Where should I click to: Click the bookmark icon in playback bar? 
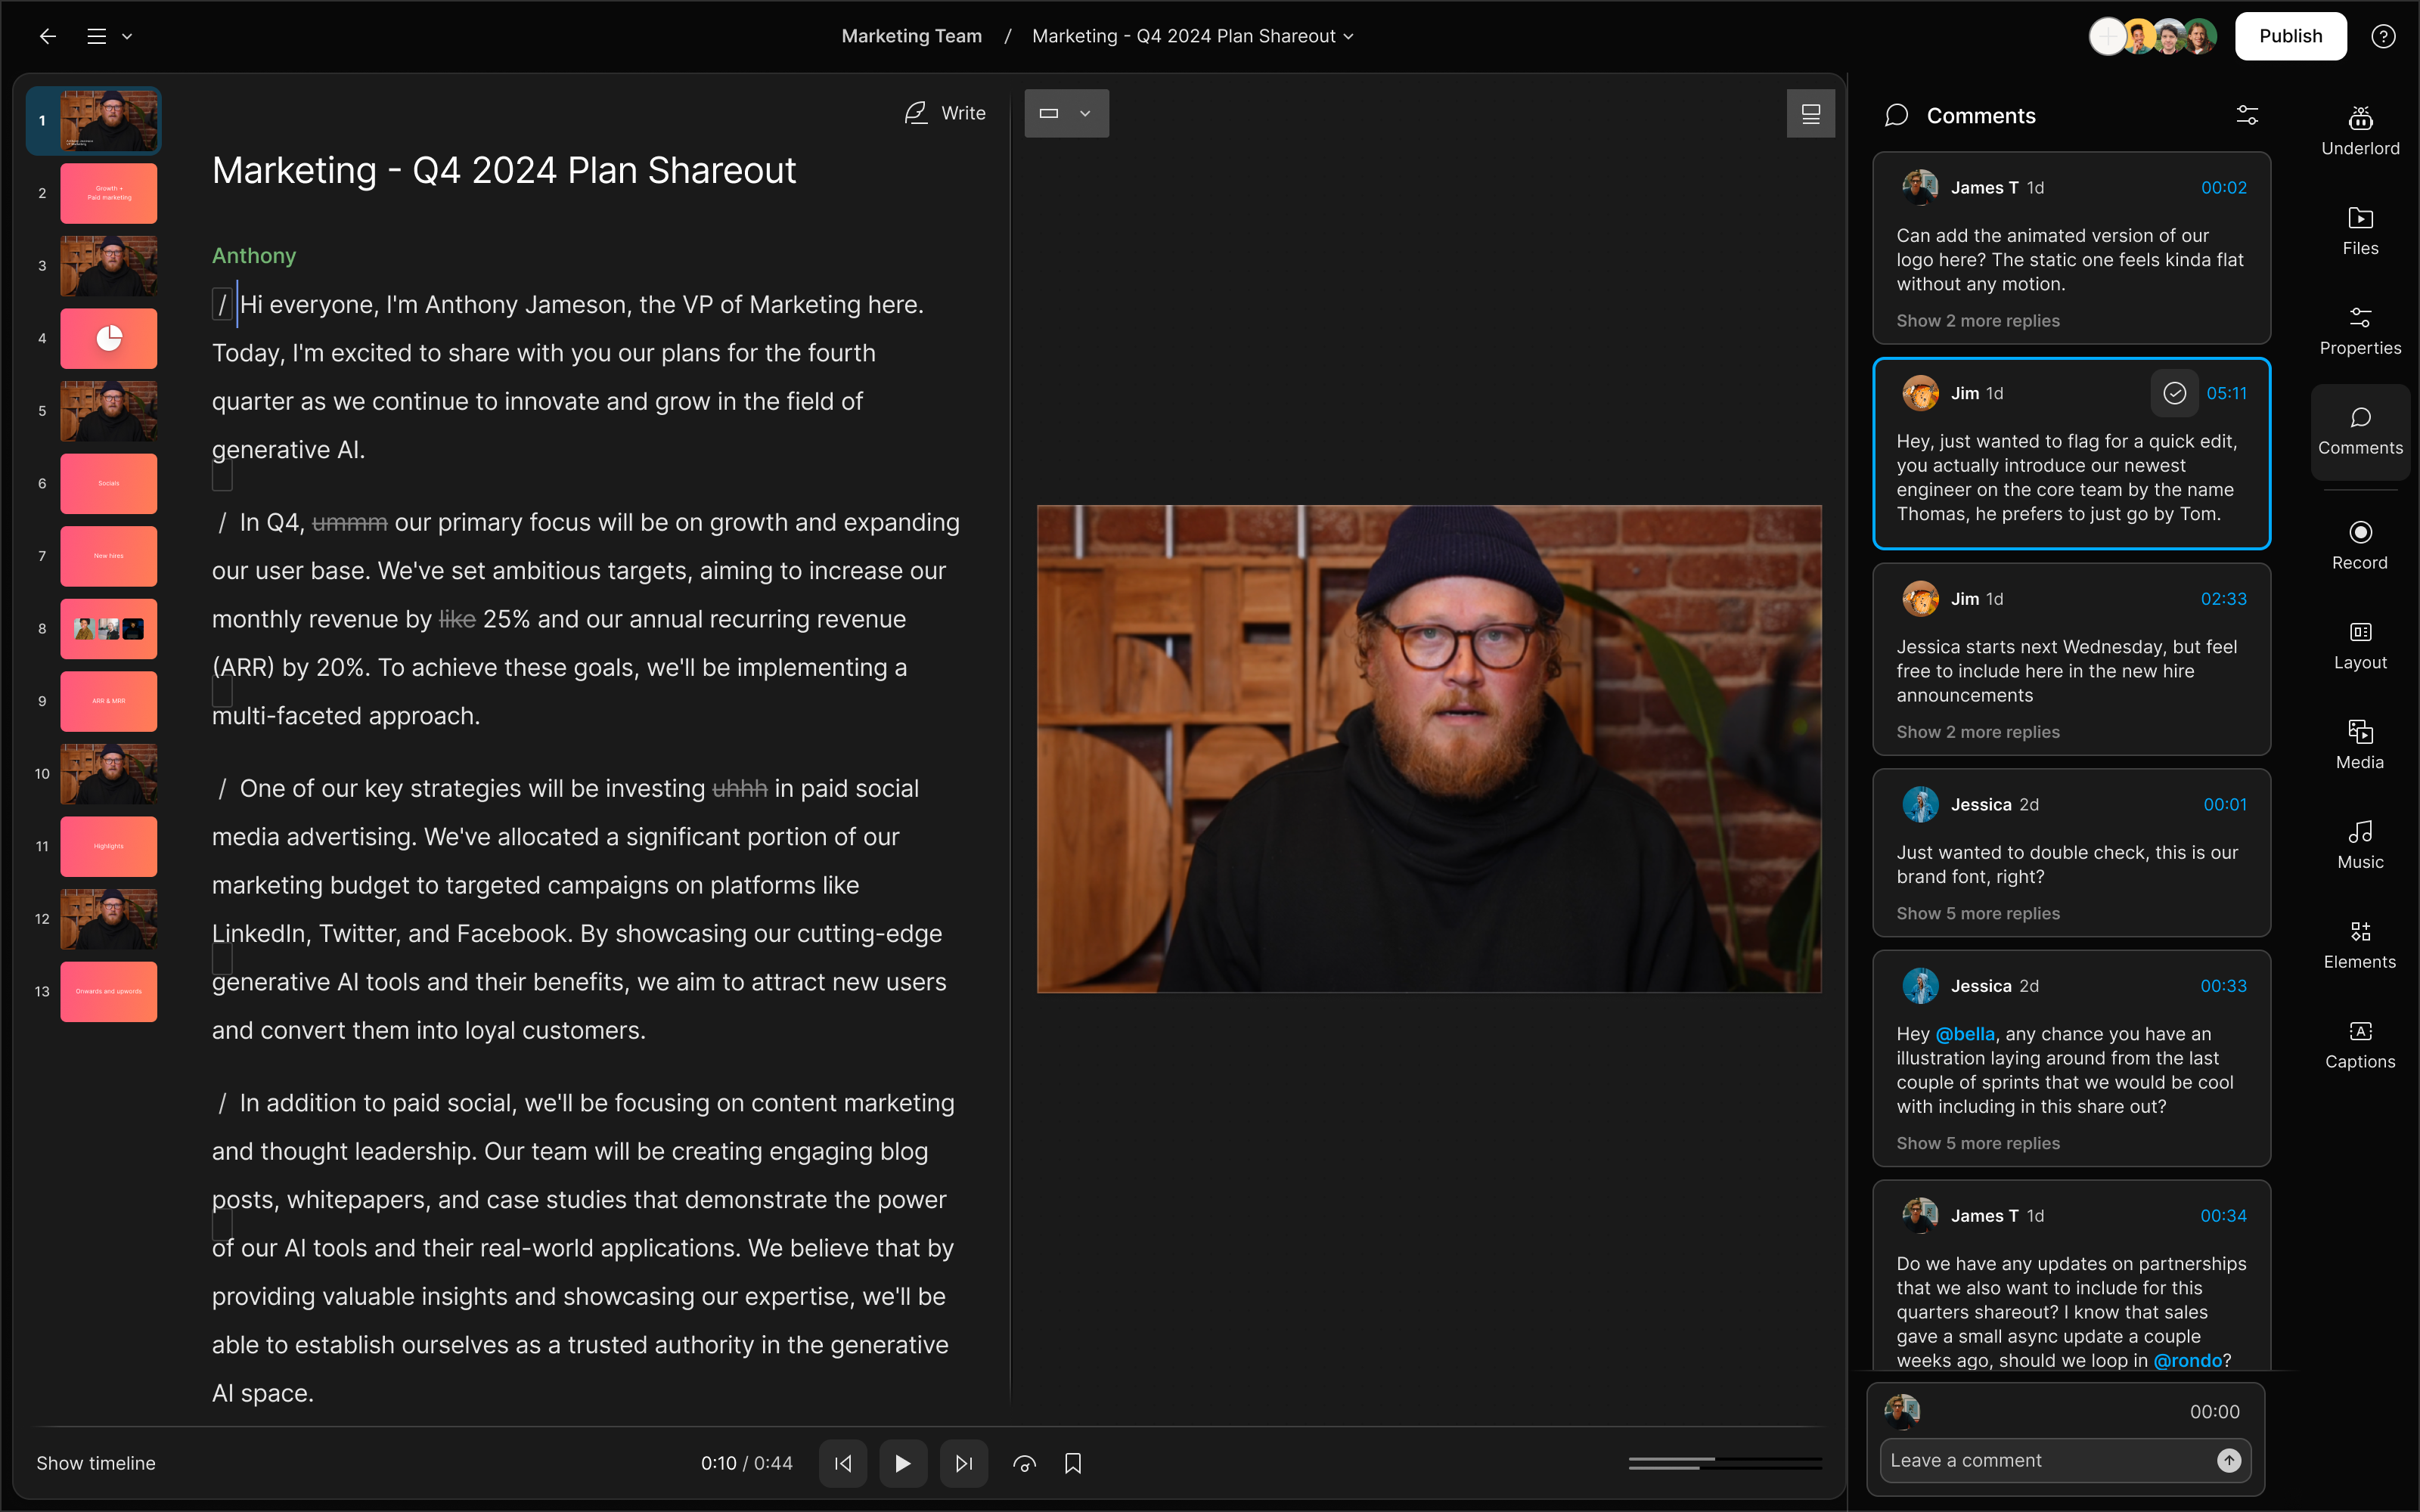(1073, 1463)
